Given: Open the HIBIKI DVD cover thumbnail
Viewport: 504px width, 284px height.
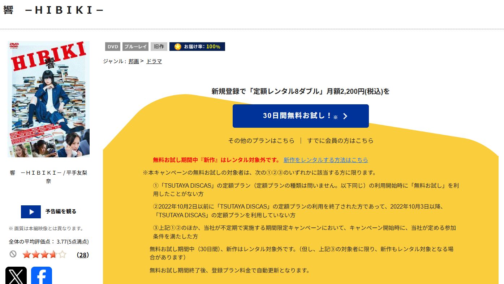Looking at the screenshot, I should (x=48, y=99).
